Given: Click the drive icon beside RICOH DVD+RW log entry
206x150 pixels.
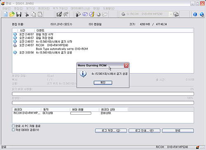Looking at the screenshot, I should tap(15, 45).
